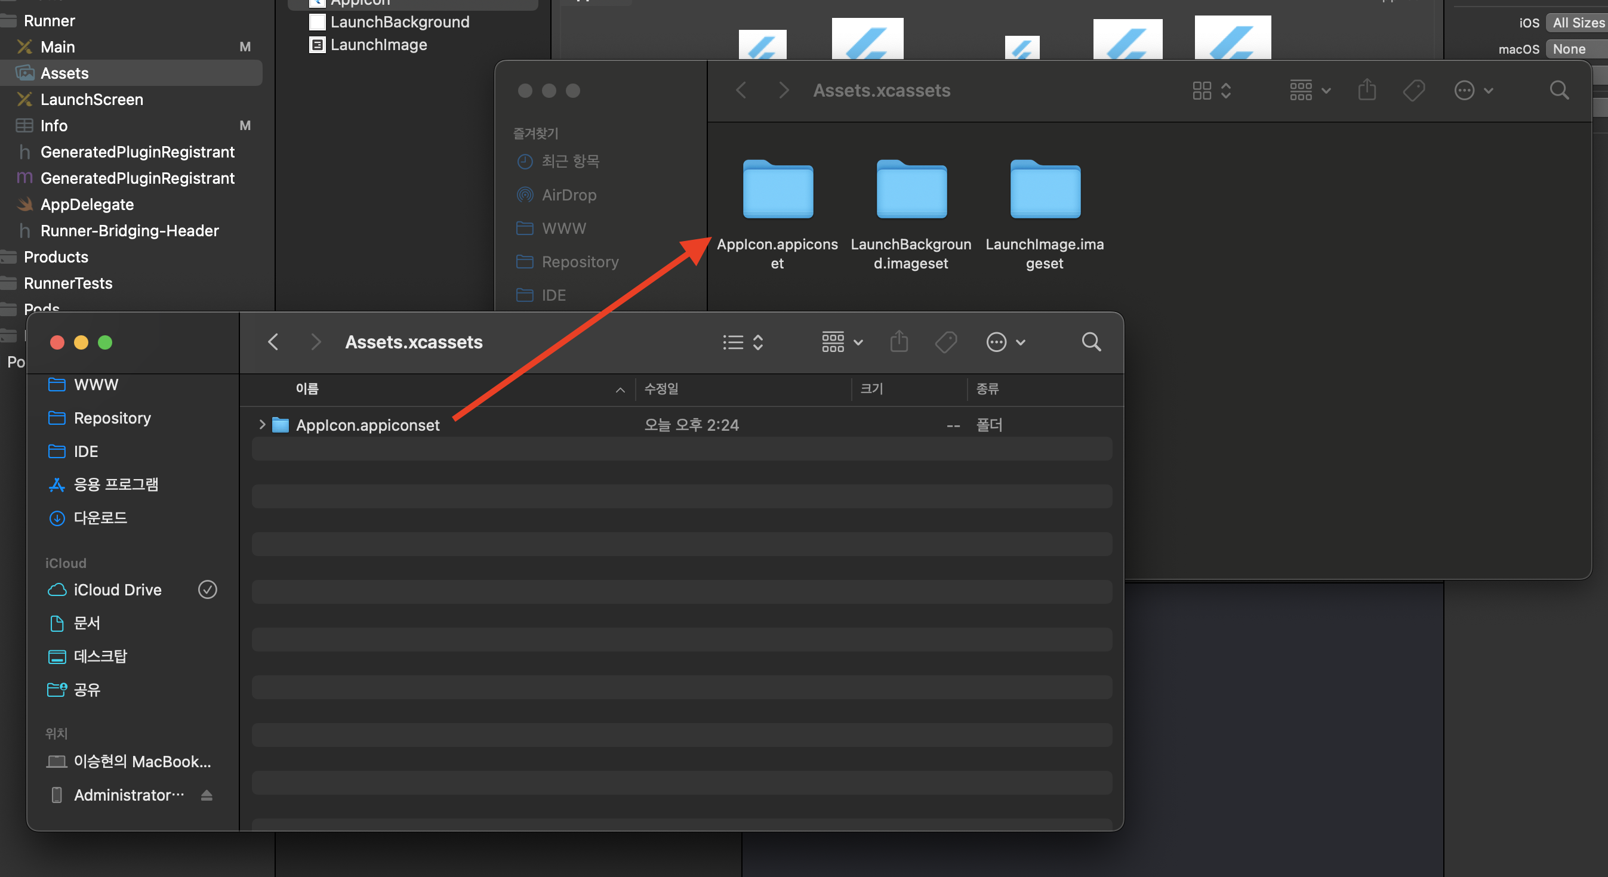The width and height of the screenshot is (1608, 877).
Task: Click the tags icon in front Finder toolbar
Action: (945, 342)
